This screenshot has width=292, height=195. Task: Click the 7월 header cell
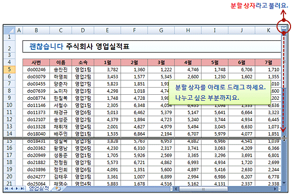(x=268, y=62)
